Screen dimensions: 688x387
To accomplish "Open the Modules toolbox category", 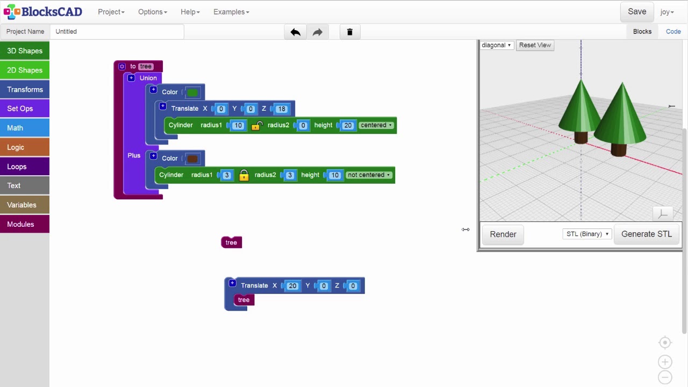I will [x=25, y=224].
